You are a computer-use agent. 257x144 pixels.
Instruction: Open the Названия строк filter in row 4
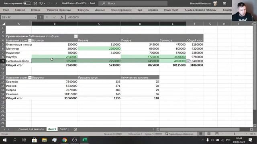(30, 40)
